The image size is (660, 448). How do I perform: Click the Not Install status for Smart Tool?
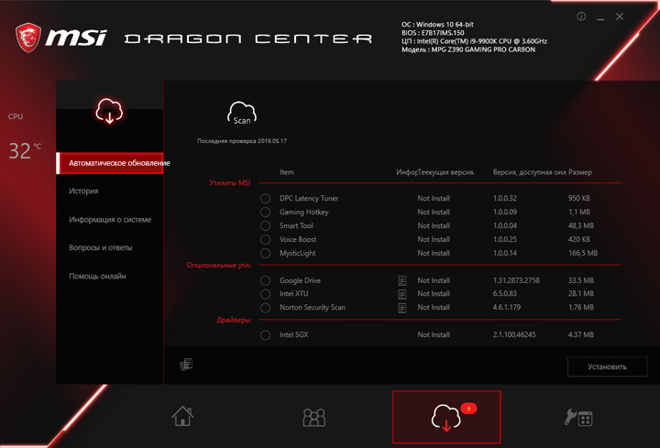point(434,226)
